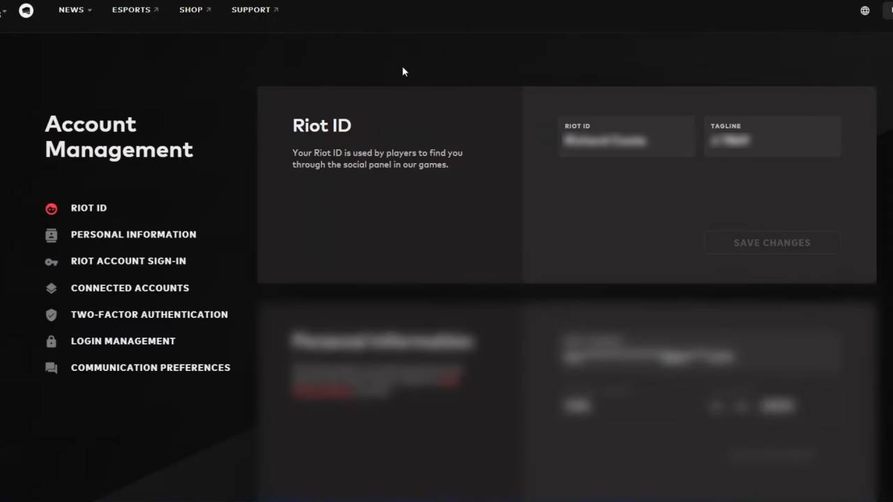Go to Personal Information section

pyautogui.click(x=133, y=234)
